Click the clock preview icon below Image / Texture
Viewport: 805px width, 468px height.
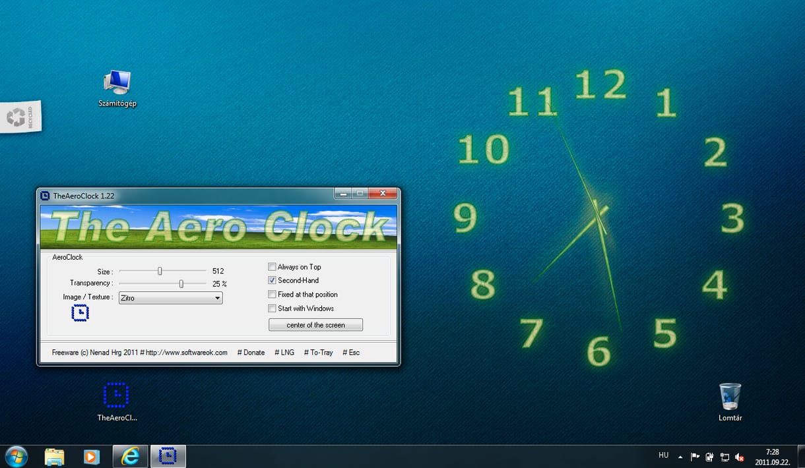coord(80,313)
